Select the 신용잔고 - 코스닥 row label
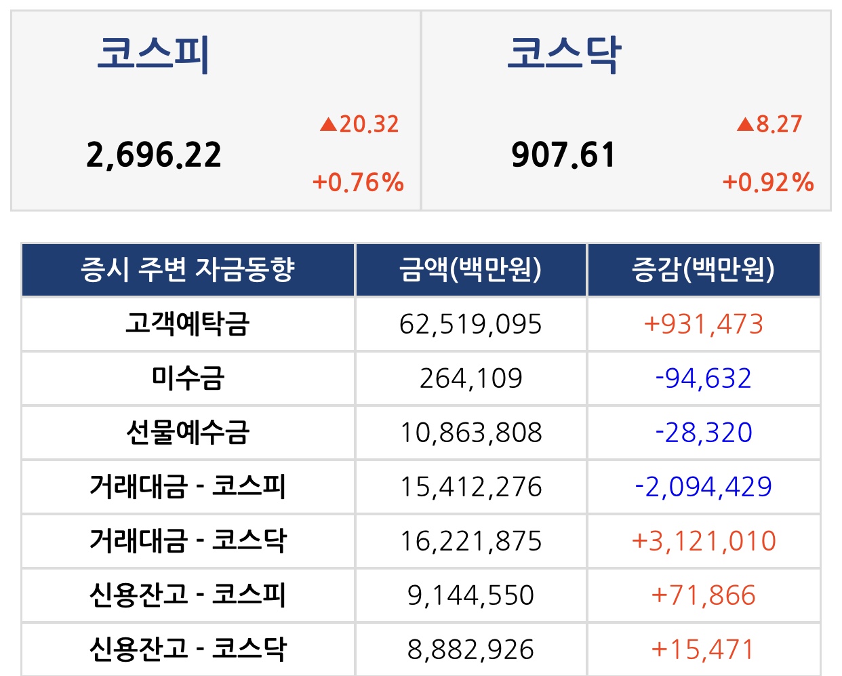This screenshot has height=676, width=842. [x=188, y=649]
